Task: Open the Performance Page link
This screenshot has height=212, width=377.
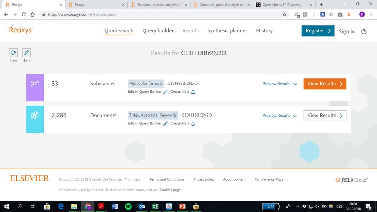Action: coord(268,179)
